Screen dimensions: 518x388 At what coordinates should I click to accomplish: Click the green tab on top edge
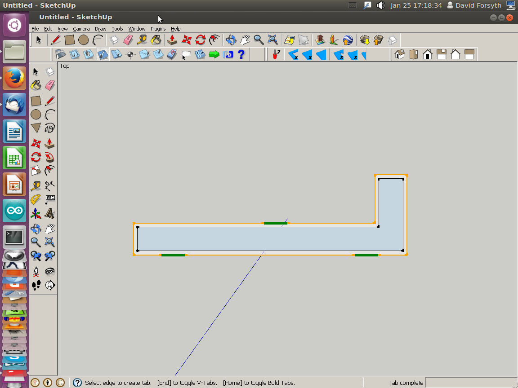tap(275, 223)
